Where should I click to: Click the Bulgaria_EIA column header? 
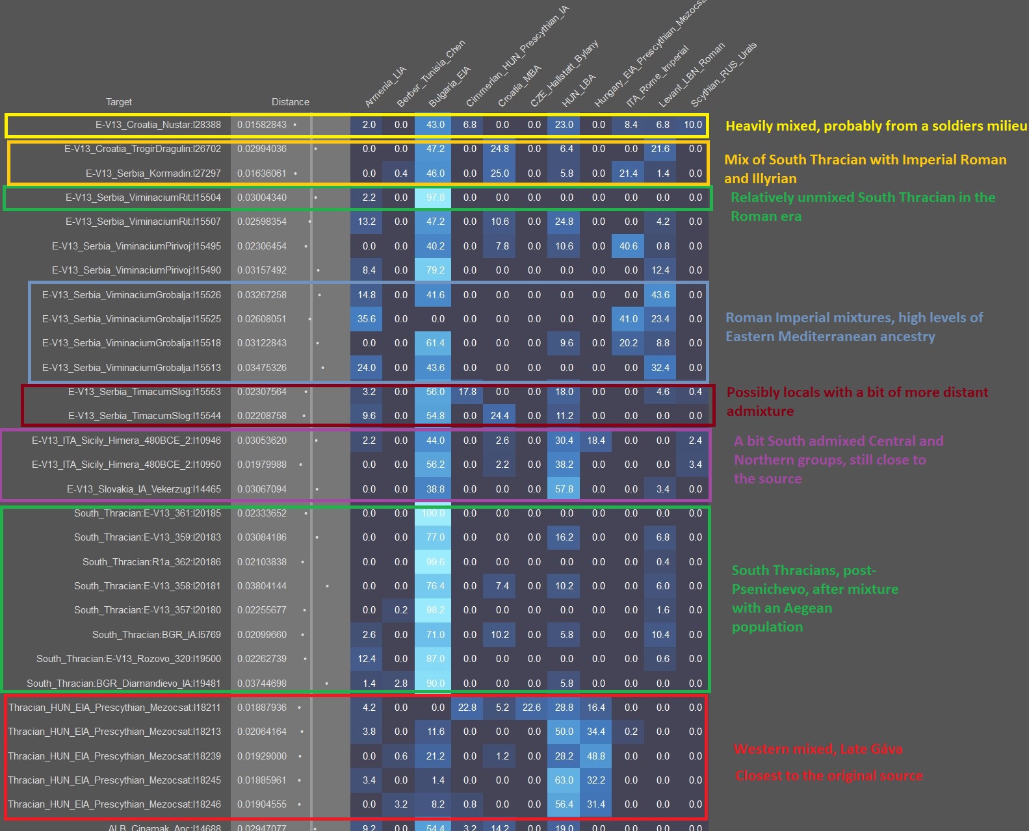point(449,88)
